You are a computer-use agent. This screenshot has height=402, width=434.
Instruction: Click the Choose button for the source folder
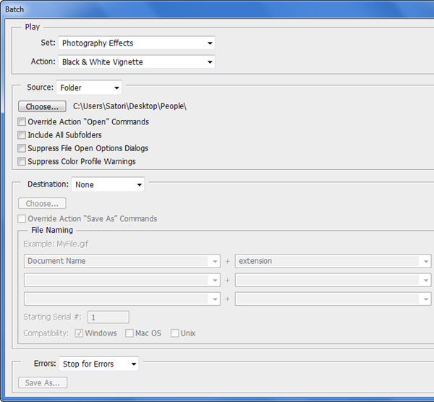(x=42, y=106)
